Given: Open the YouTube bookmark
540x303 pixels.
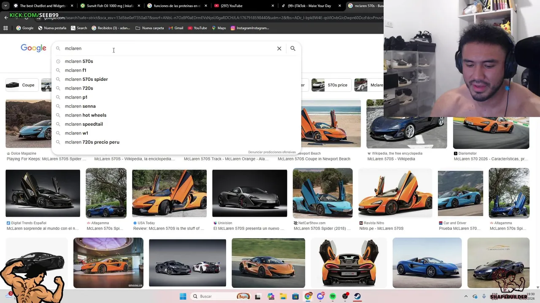Looking at the screenshot, I should point(197,28).
